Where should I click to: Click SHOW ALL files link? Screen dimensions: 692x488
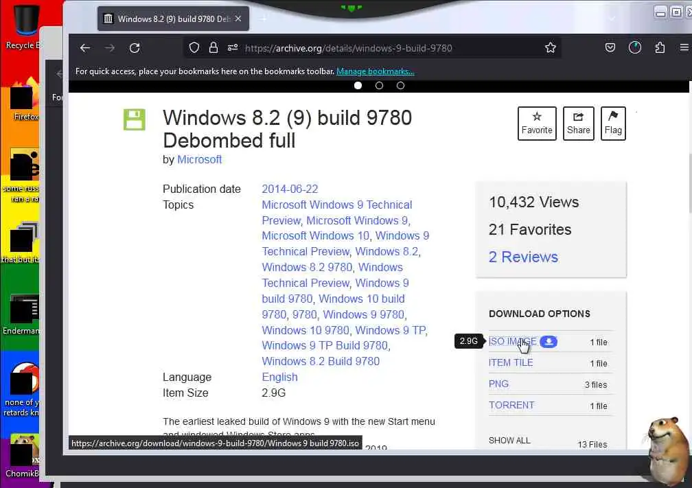coord(509,441)
